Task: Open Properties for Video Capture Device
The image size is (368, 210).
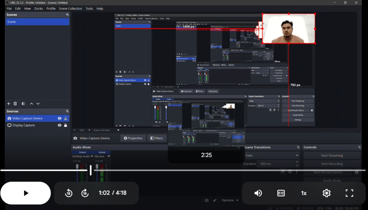Action: 133,138
